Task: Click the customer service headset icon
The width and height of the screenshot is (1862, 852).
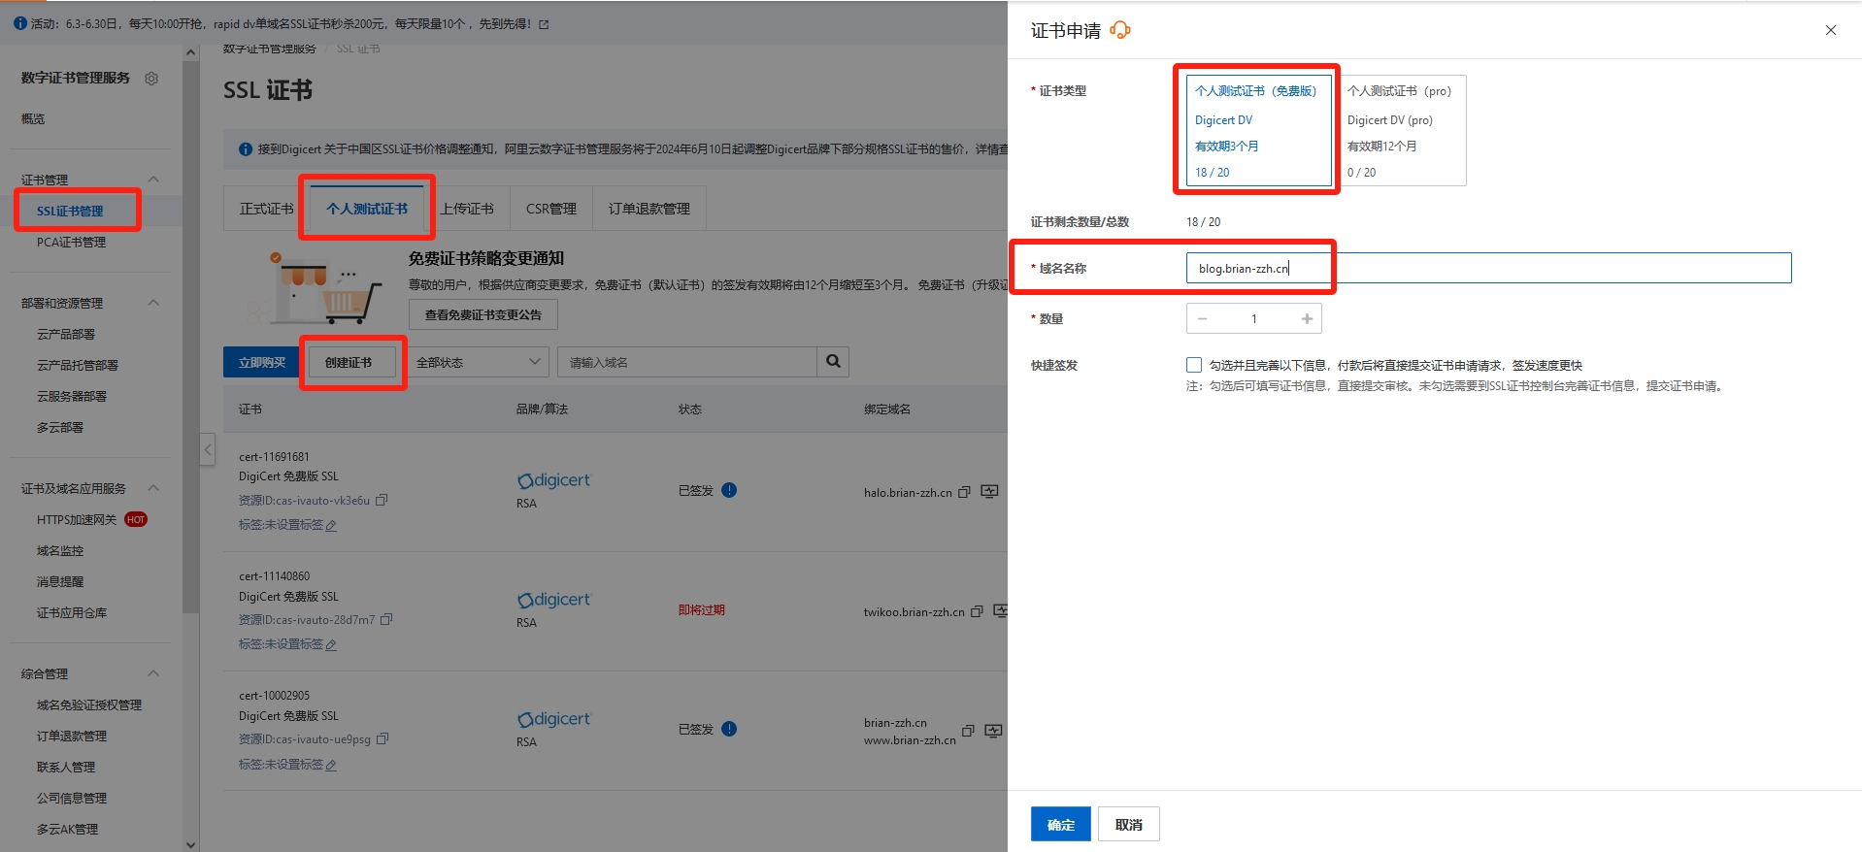Action: click(x=1120, y=30)
